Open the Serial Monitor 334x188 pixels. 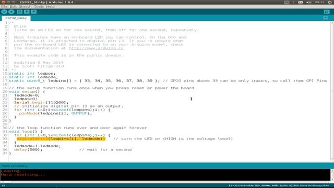coord(327,12)
